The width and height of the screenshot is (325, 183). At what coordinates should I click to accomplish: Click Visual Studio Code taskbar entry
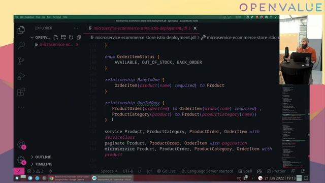click(112, 178)
